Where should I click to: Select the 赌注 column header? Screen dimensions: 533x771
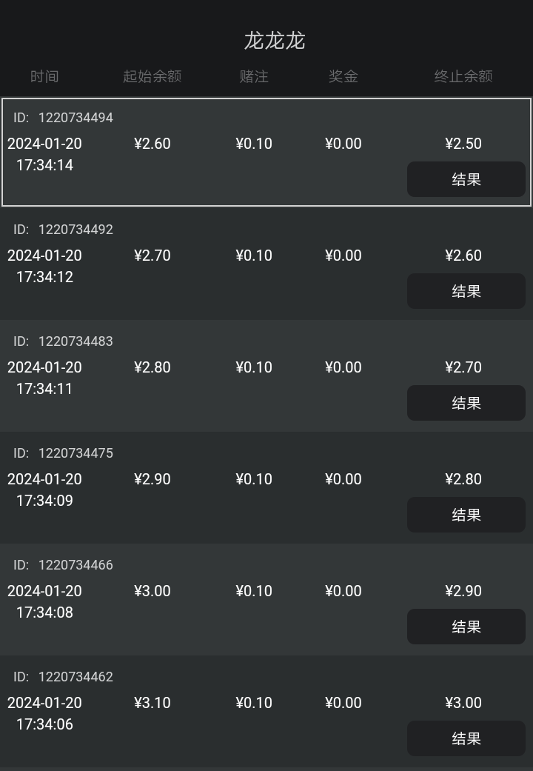(254, 76)
